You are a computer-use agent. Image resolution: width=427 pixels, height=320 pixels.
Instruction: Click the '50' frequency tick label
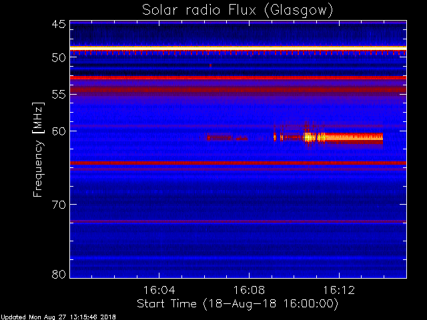coord(59,58)
